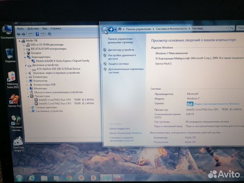The image size is (244, 183).
Task: Open Панель управления - домашняя страница
Action: [x=121, y=40]
